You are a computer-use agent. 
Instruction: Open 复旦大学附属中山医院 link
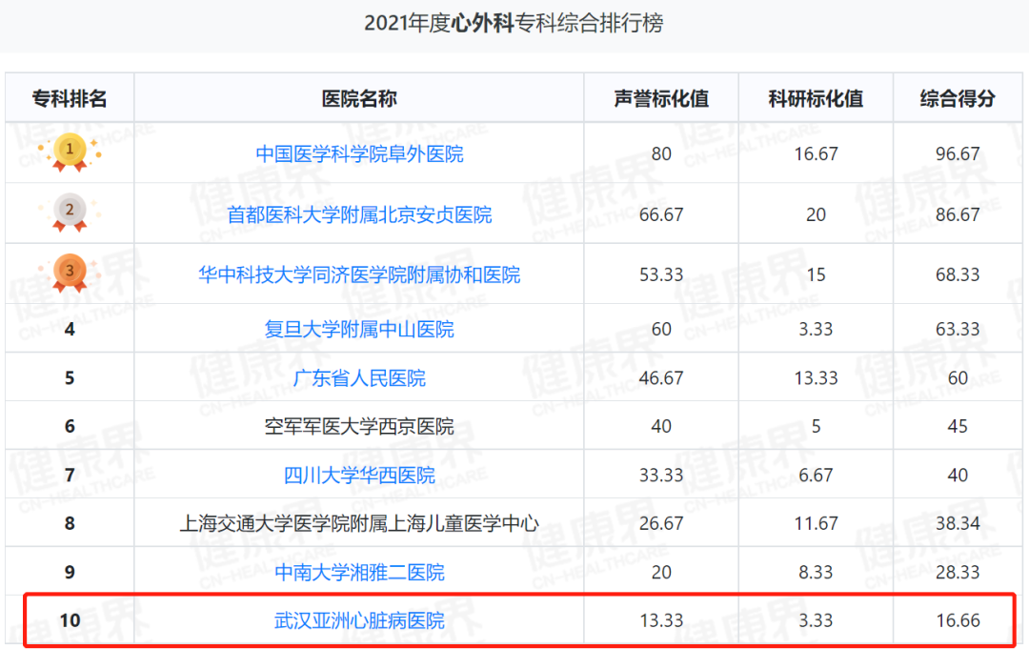coord(359,329)
